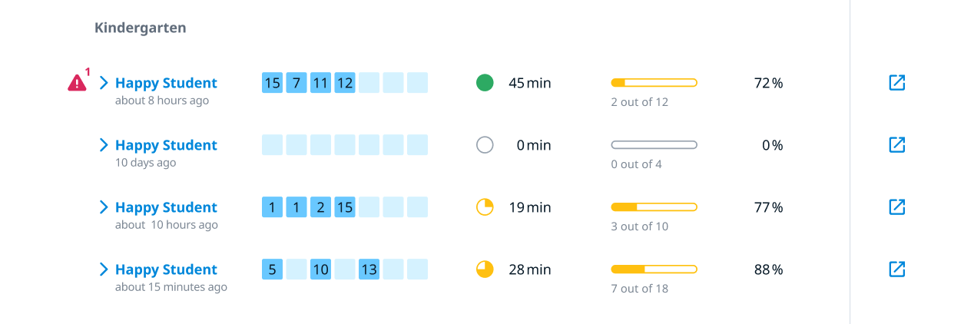Click the green full-circle status icon
The width and height of the screenshot is (974, 324).
[485, 83]
